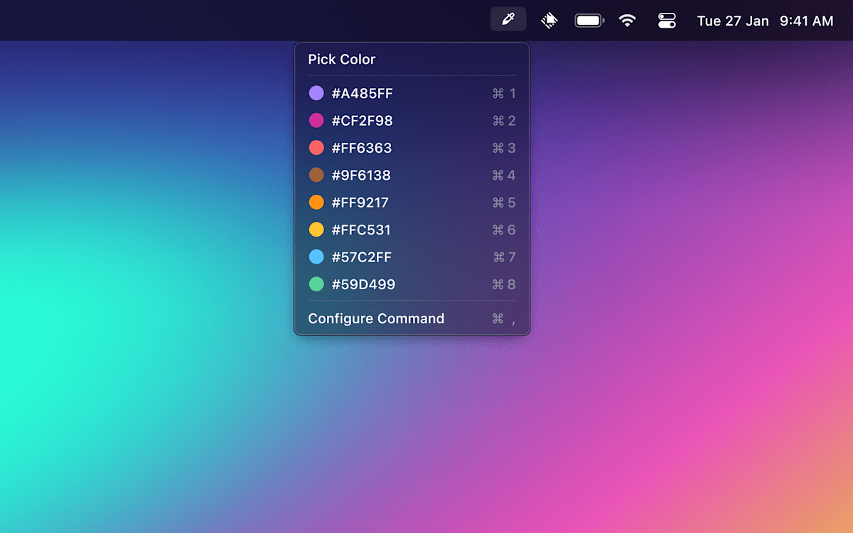Image resolution: width=853 pixels, height=533 pixels.
Task: Click the yellow swatch beside #FFC531
Action: [x=317, y=230]
